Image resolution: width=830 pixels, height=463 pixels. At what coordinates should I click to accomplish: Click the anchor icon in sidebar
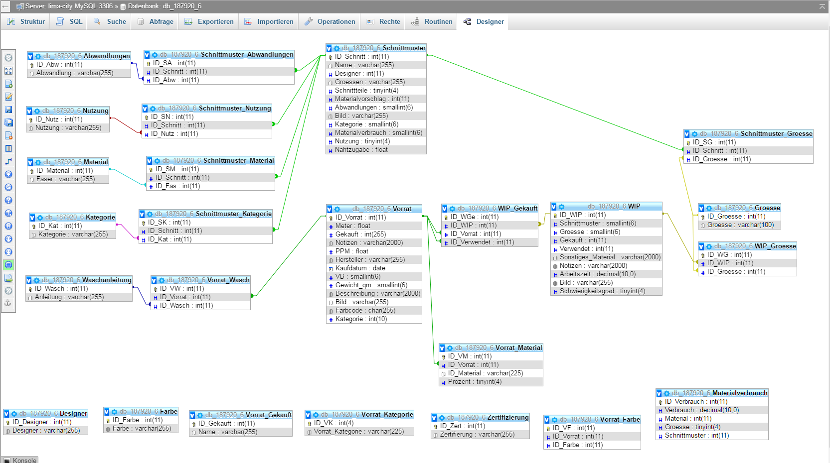coord(8,303)
